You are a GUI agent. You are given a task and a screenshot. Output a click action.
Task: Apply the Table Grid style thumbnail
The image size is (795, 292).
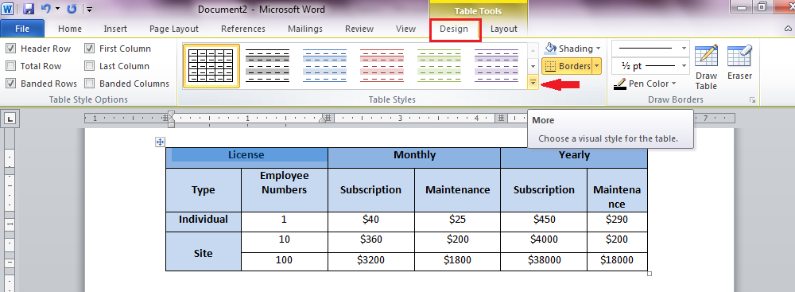coord(211,66)
